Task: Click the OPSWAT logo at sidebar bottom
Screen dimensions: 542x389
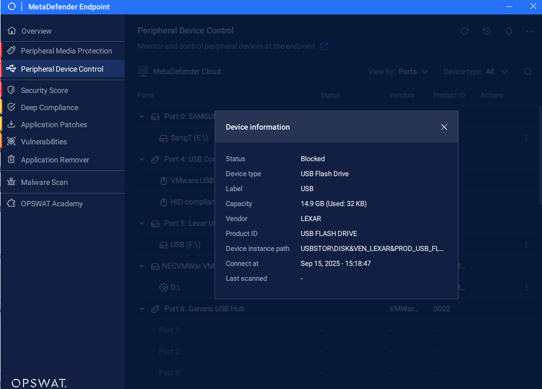Action: 39,383
